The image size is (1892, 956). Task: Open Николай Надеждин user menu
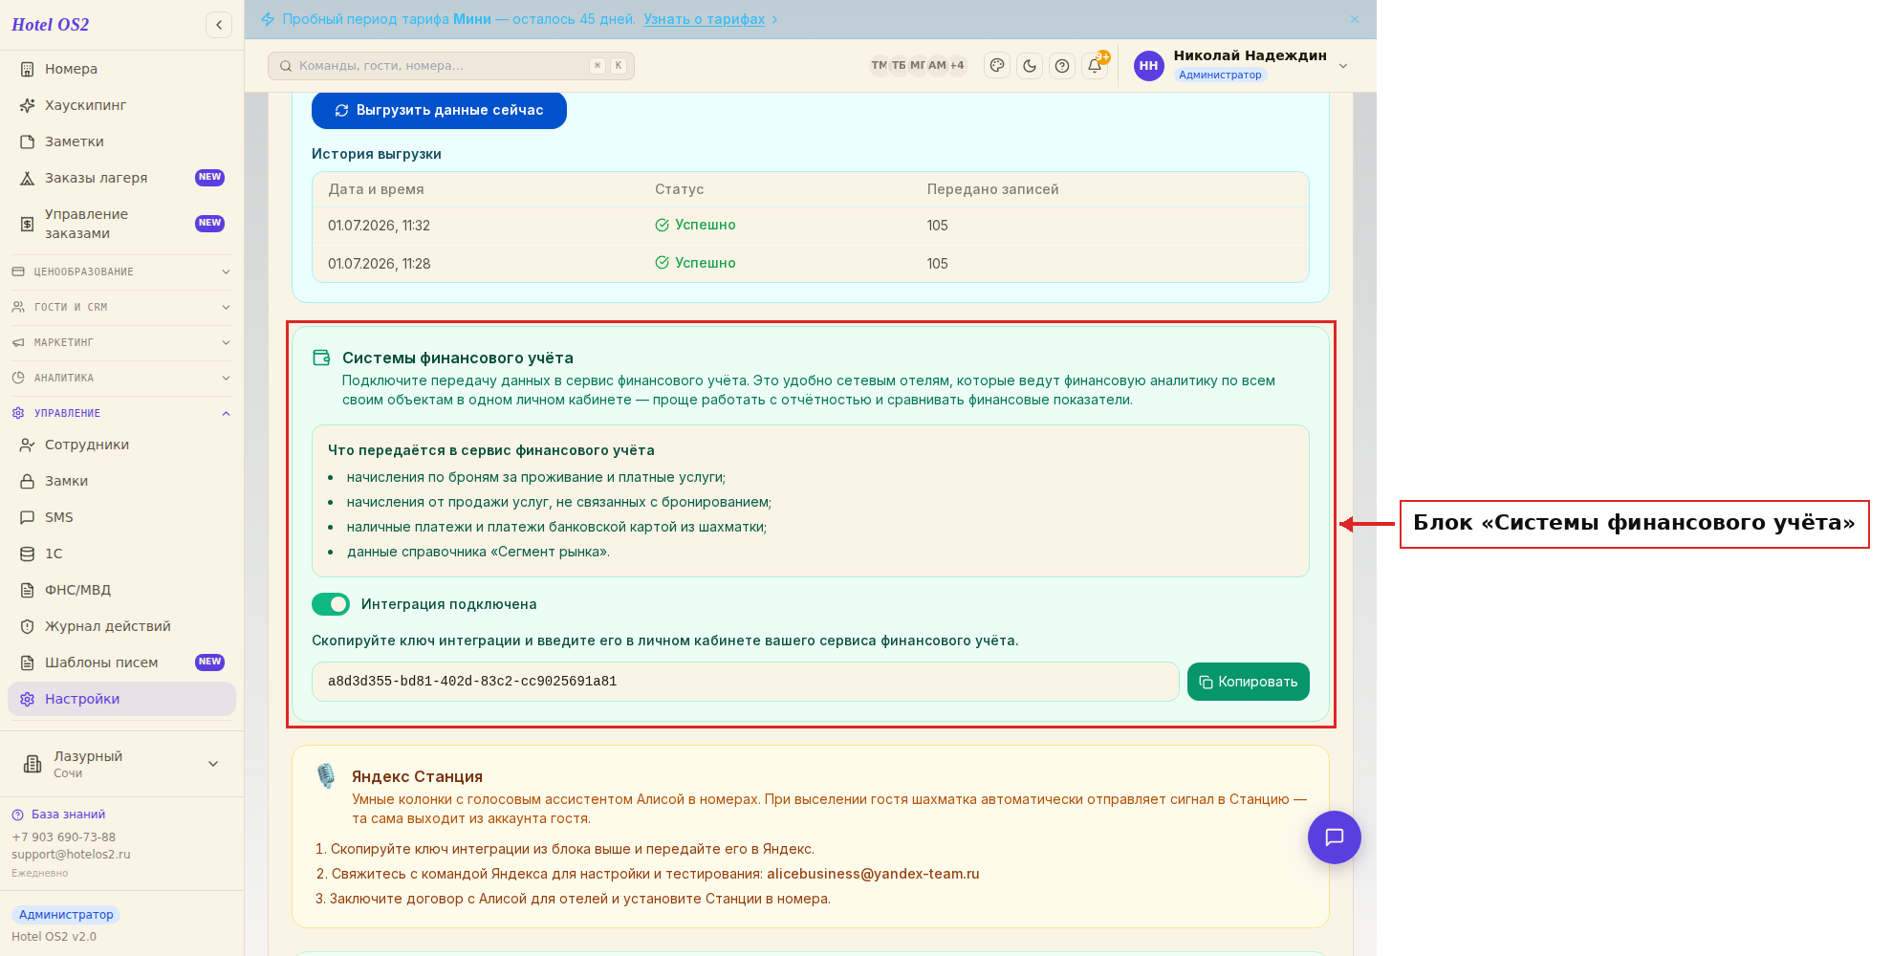(1242, 65)
